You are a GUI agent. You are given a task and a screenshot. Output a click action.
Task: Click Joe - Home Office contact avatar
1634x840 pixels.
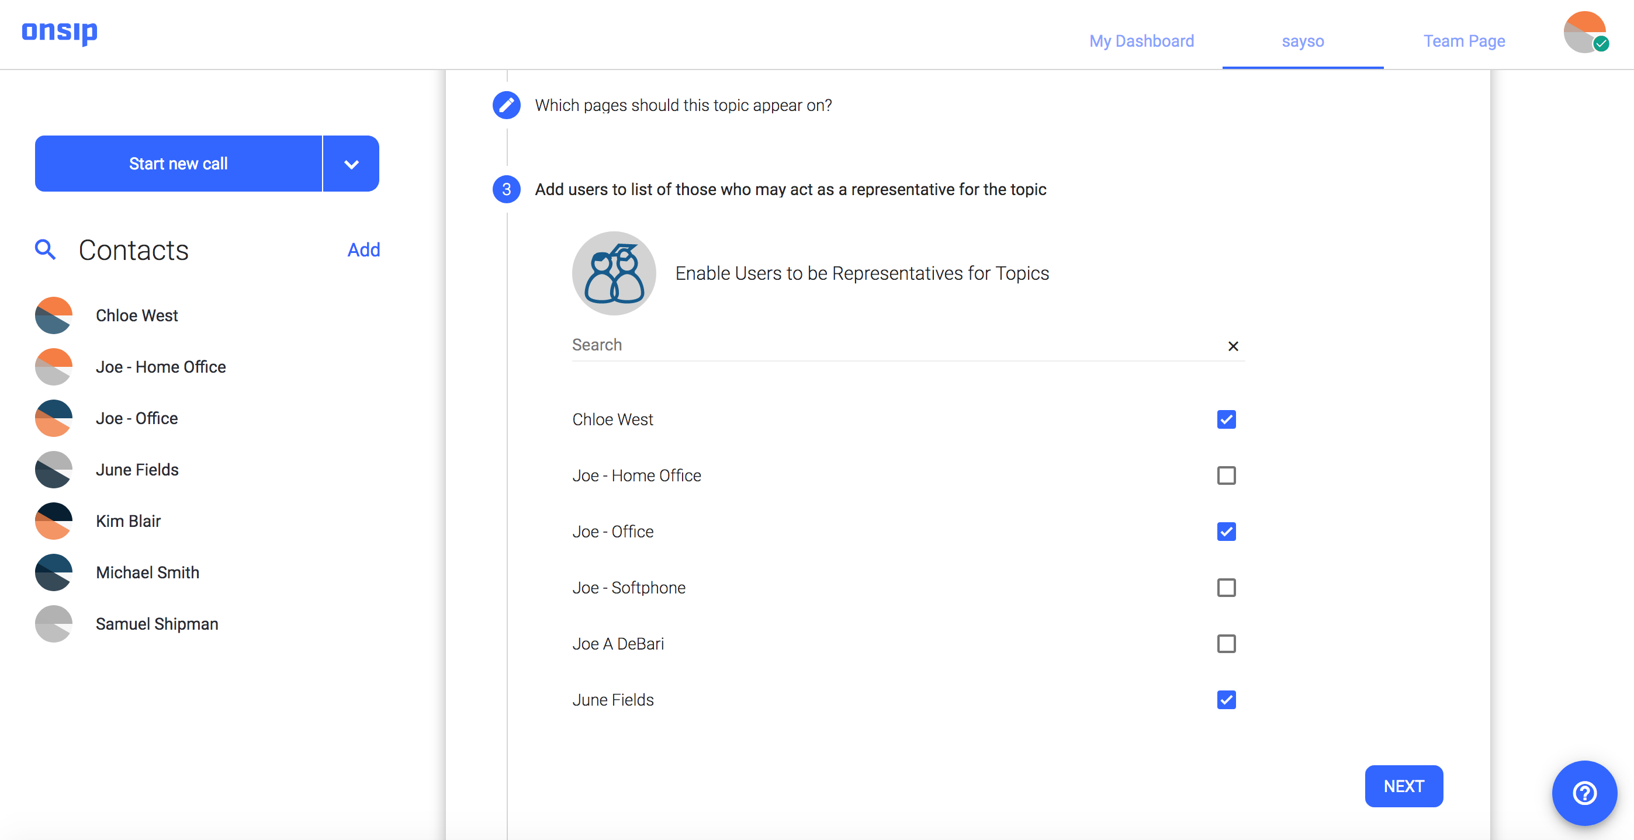[x=53, y=366]
